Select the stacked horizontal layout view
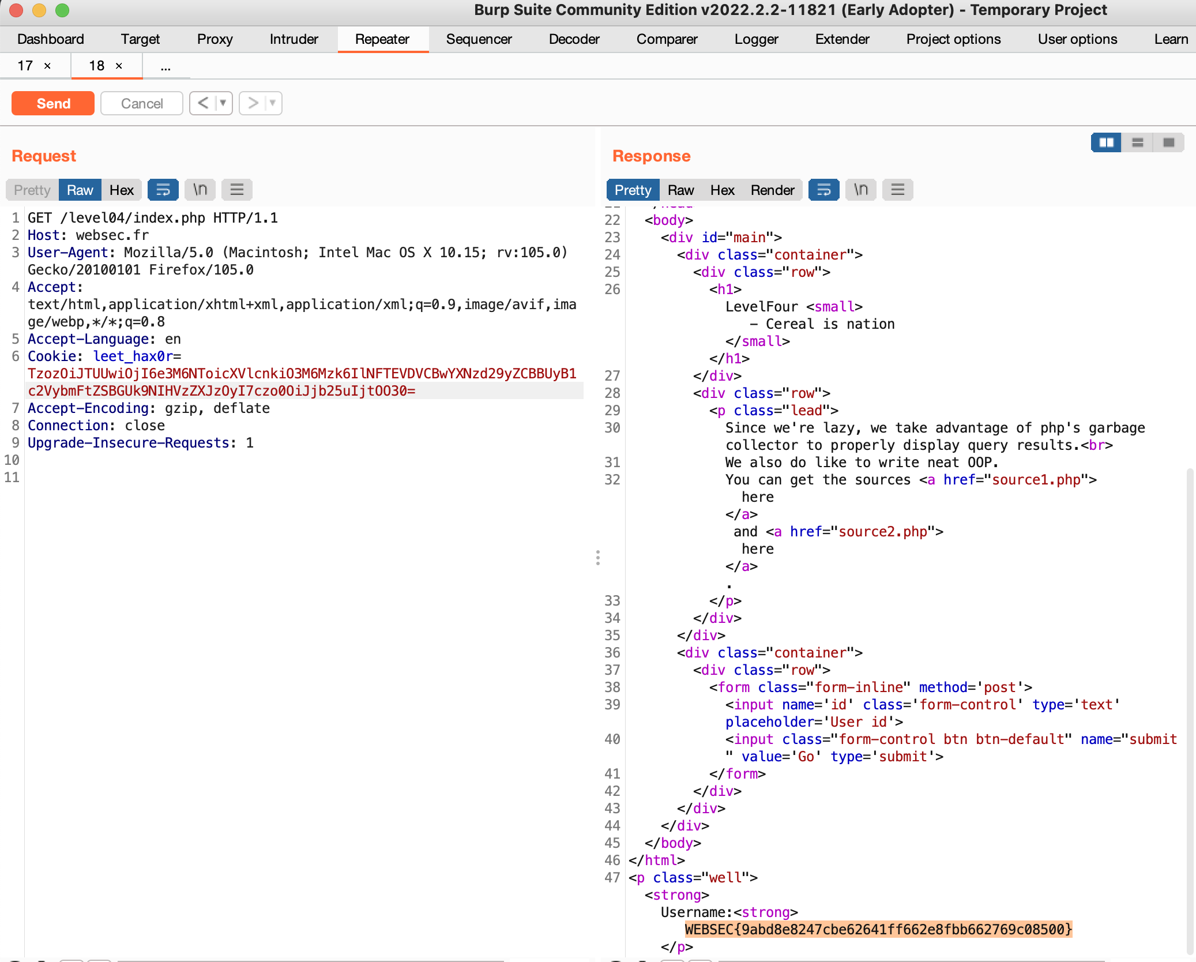 (x=1137, y=142)
